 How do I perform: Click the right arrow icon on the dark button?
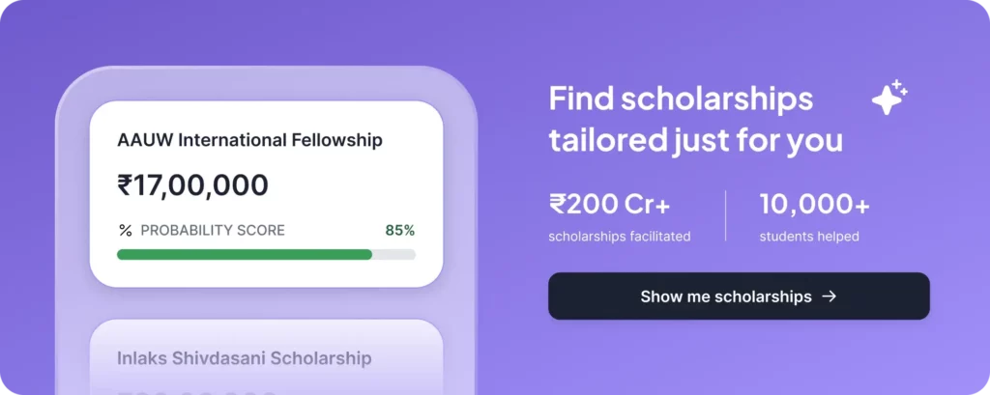[829, 296]
